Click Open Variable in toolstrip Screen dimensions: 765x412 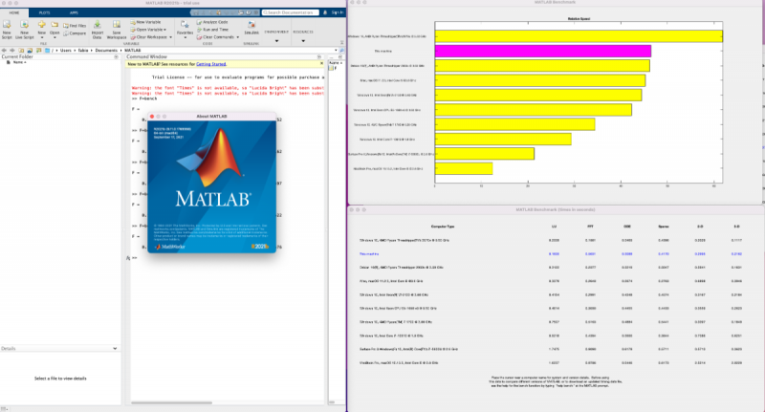(147, 30)
